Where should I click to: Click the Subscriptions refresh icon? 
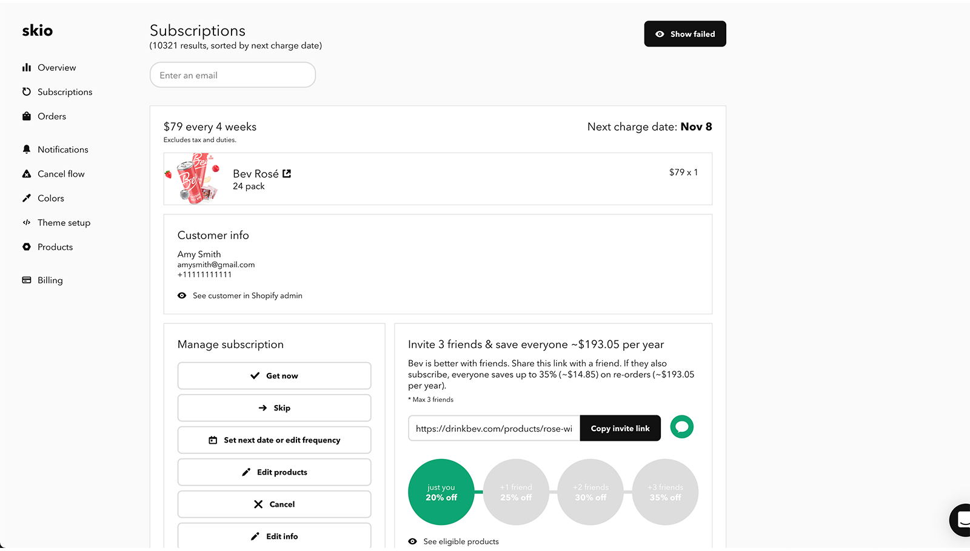(27, 91)
